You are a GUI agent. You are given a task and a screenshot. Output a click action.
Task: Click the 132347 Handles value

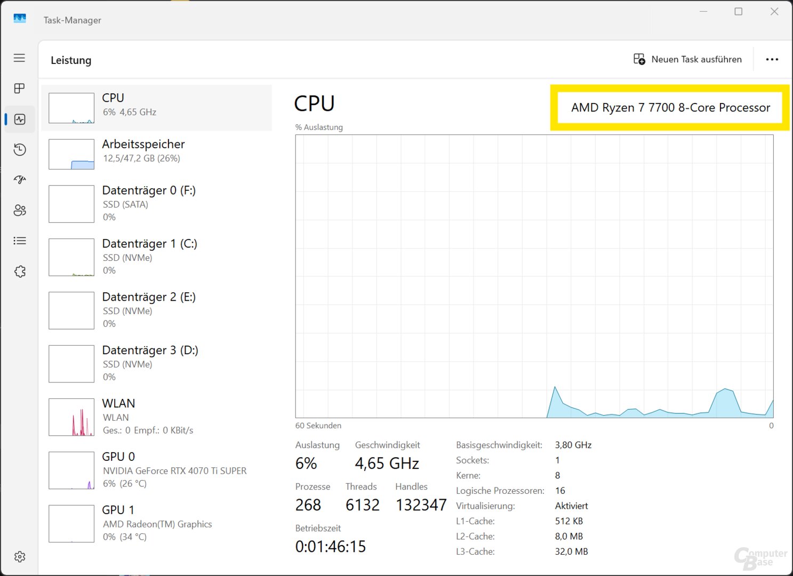pyautogui.click(x=421, y=505)
